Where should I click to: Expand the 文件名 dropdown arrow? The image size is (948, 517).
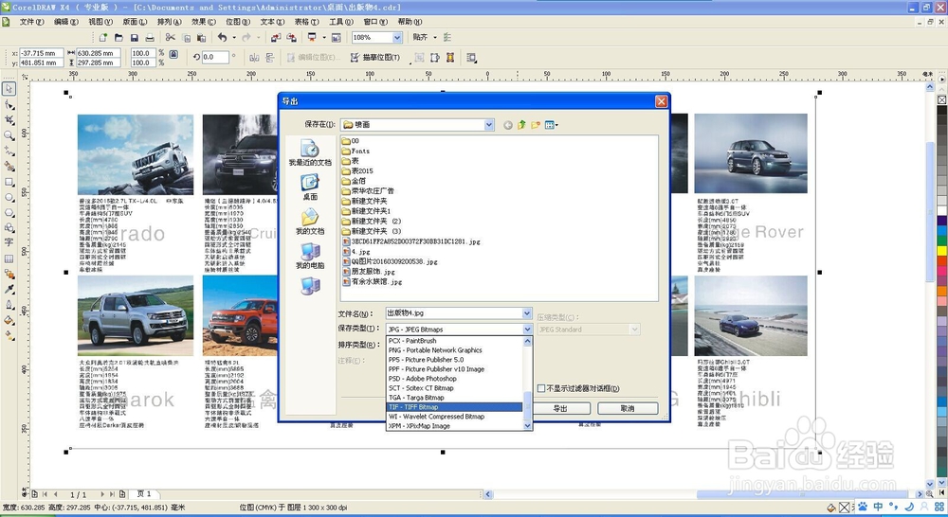pyautogui.click(x=526, y=312)
